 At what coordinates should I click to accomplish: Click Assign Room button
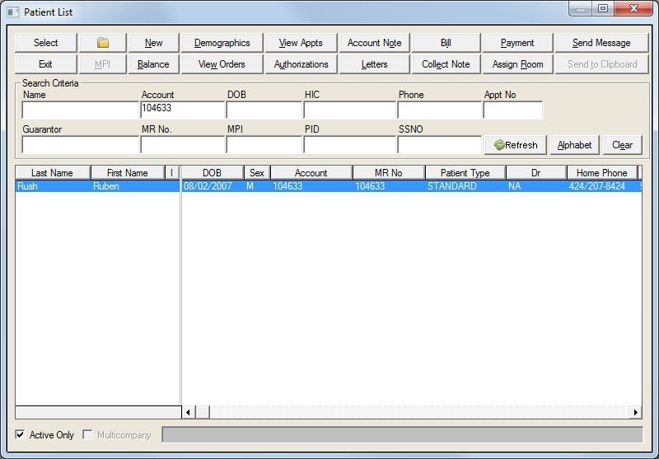point(517,64)
